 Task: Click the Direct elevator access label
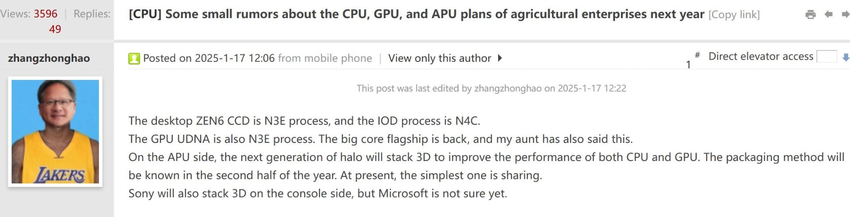tap(761, 56)
